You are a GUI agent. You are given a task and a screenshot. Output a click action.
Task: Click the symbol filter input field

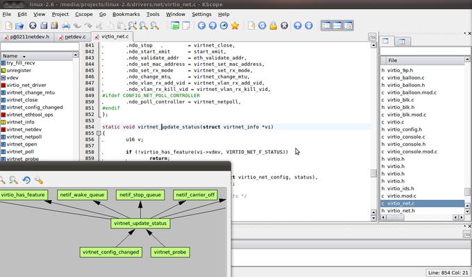(40, 47)
